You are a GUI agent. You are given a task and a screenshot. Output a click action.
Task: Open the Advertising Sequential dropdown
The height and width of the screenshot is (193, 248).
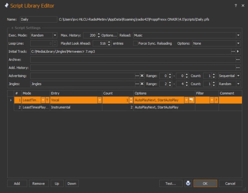pos(238,76)
